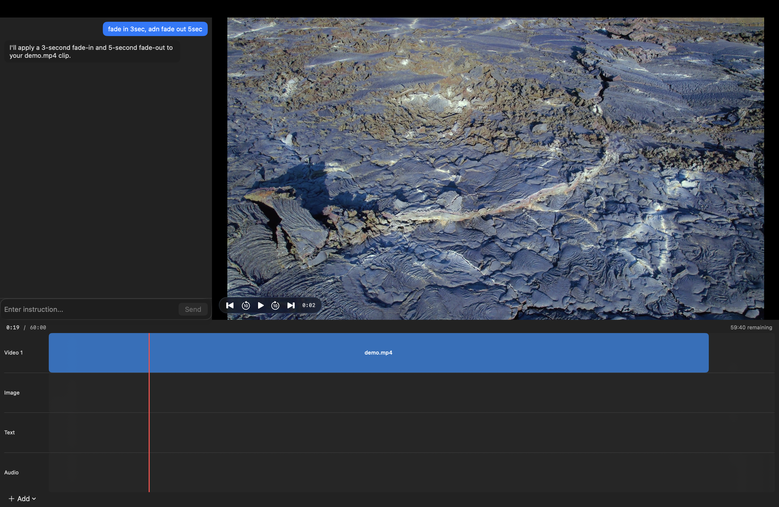Expand the Add track dropdown chevron
Viewport: 779px width, 507px height.
34,499
